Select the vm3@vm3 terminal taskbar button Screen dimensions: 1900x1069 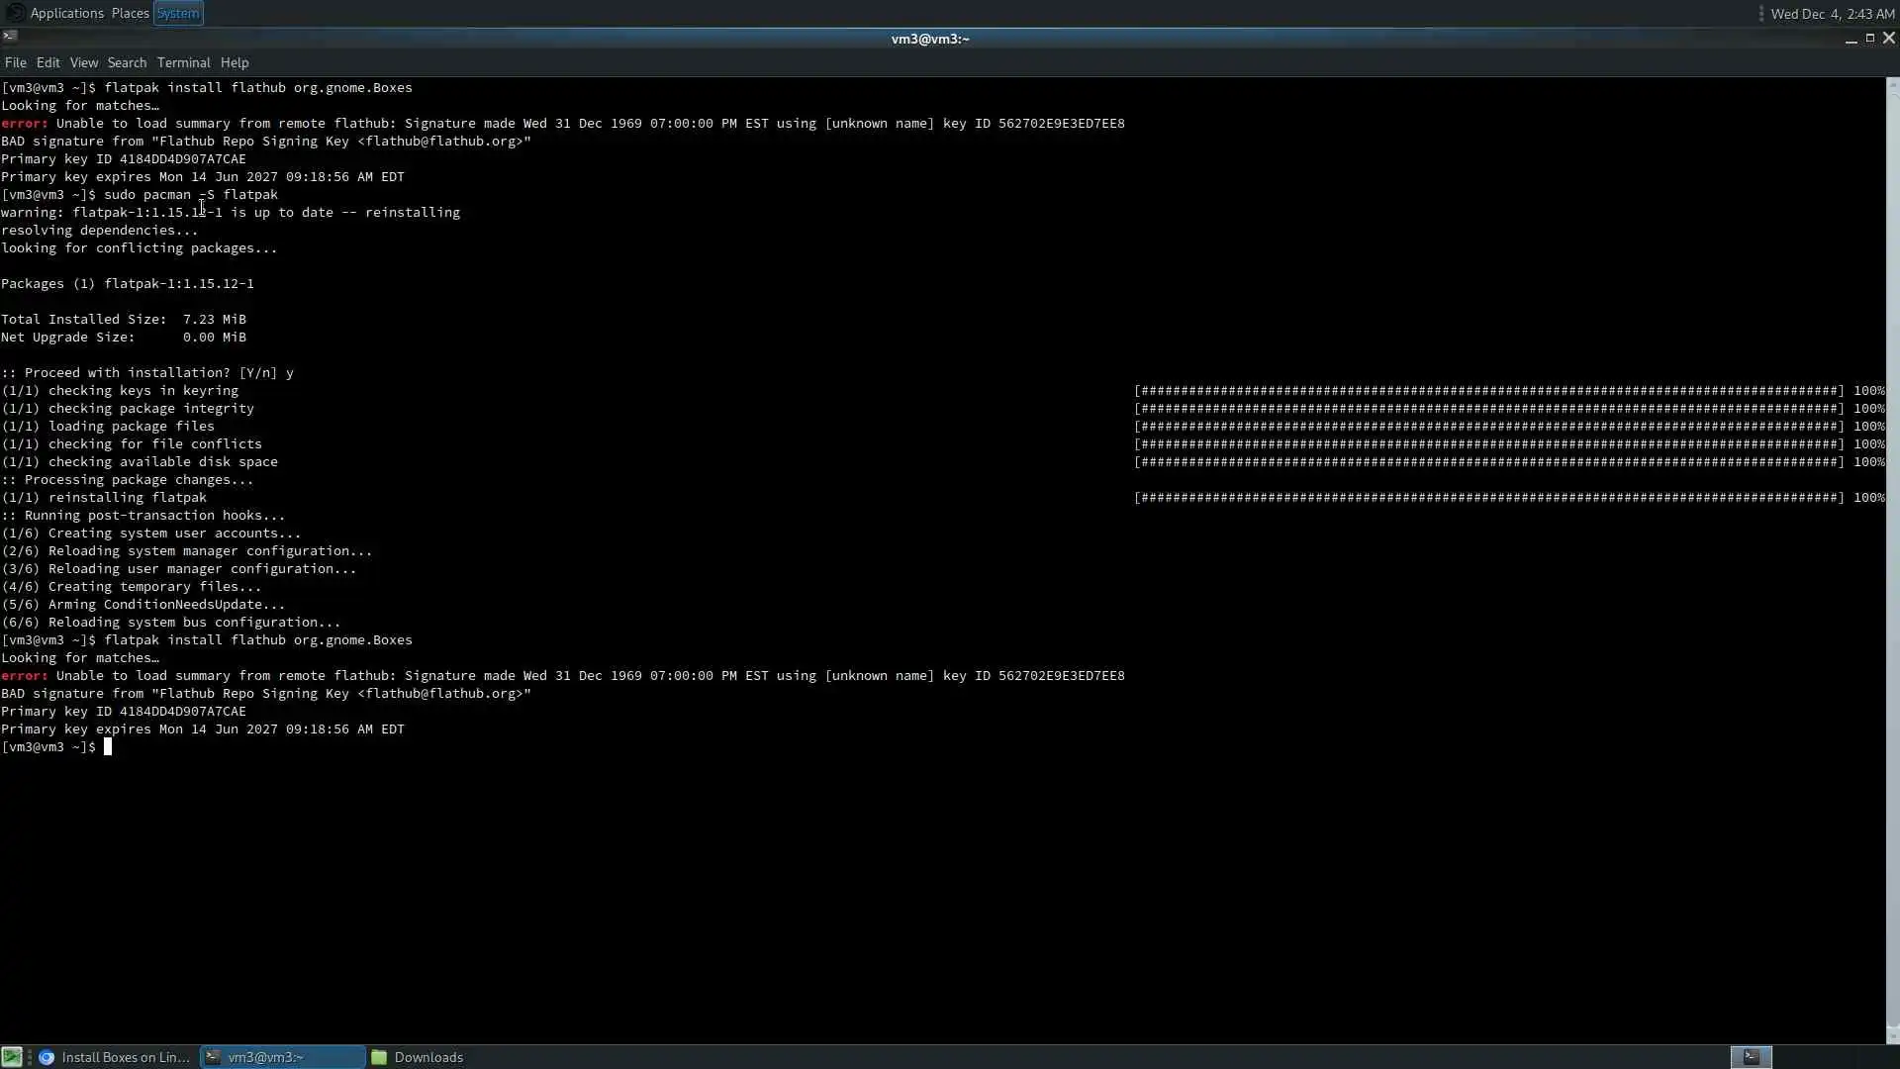coord(283,1057)
